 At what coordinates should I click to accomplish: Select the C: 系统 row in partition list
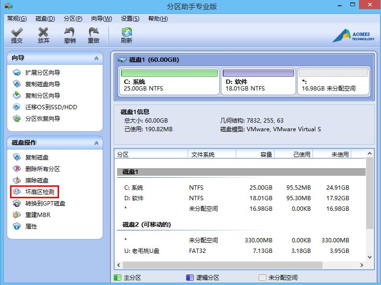pos(241,187)
